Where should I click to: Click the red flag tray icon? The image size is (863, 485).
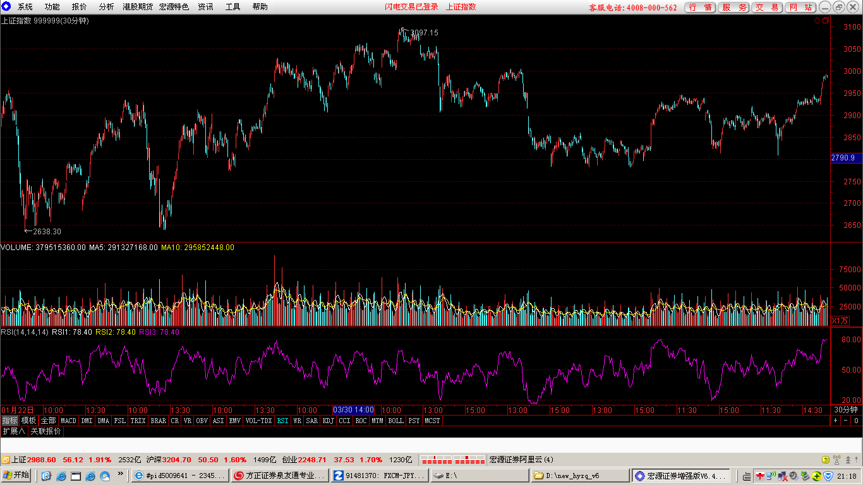tap(761, 476)
